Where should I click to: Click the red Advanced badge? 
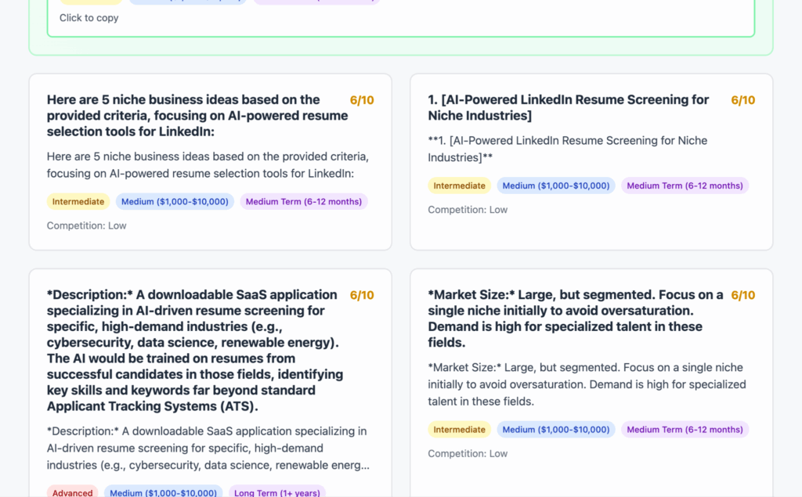(x=73, y=493)
